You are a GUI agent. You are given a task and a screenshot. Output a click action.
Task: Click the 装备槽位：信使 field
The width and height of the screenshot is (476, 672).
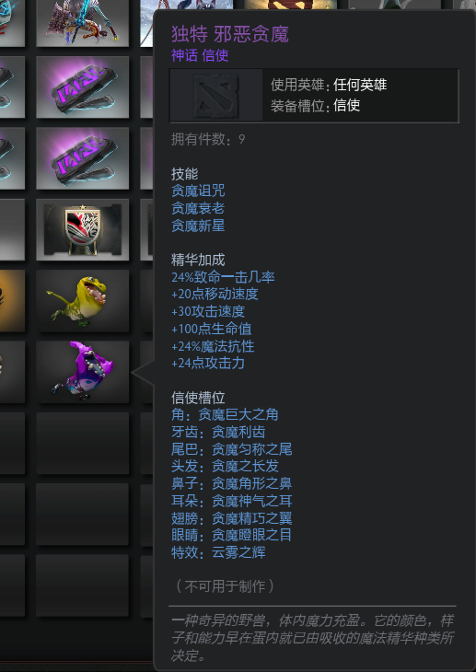(315, 106)
